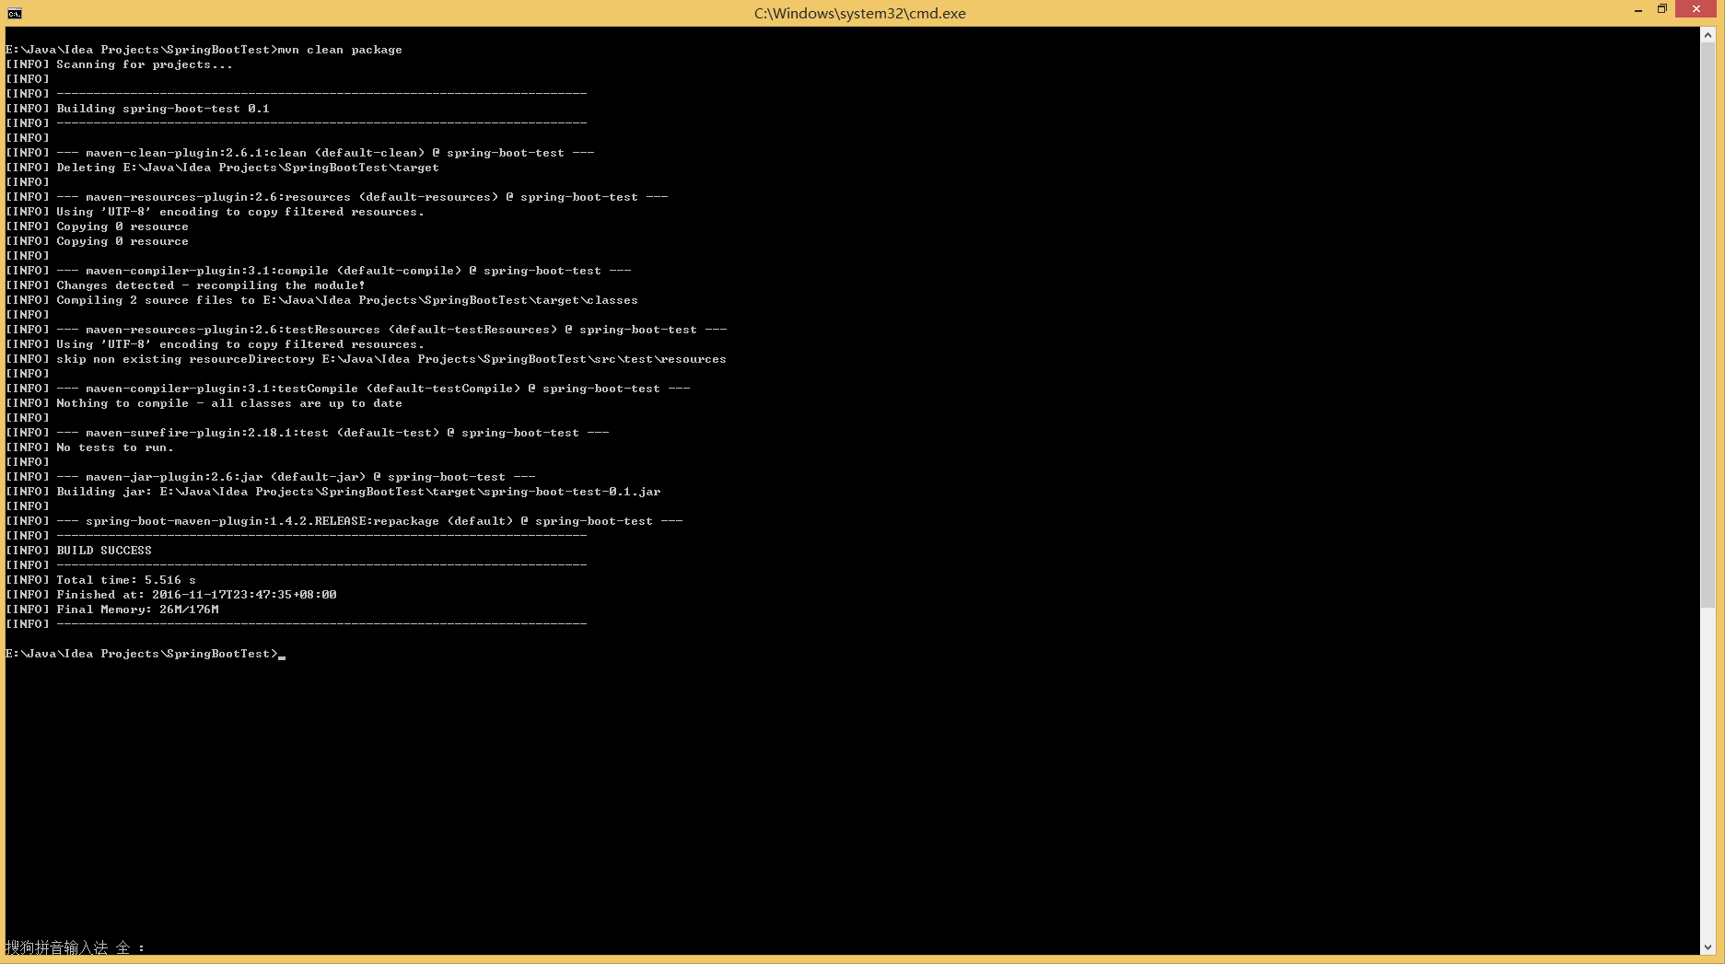This screenshot has width=1725, height=964.
Task: Click the 'Nothing to compile' line
Action: coord(204,403)
